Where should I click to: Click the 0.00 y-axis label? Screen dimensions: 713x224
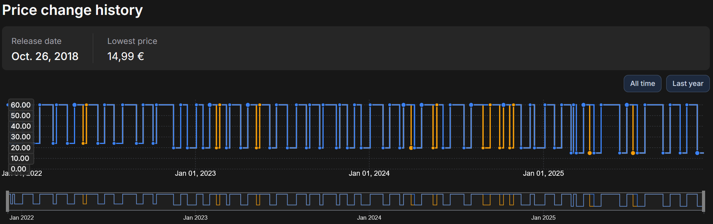coord(18,169)
